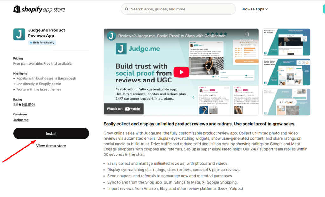Click the star icon beside the 5.0 rating

(20, 105)
